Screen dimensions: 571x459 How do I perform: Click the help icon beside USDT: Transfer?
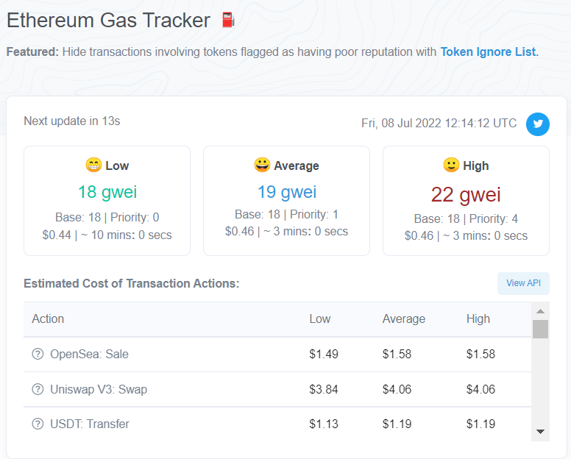tap(38, 424)
